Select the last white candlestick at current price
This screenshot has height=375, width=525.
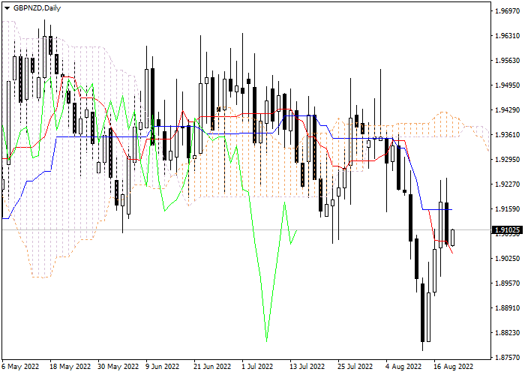point(453,238)
